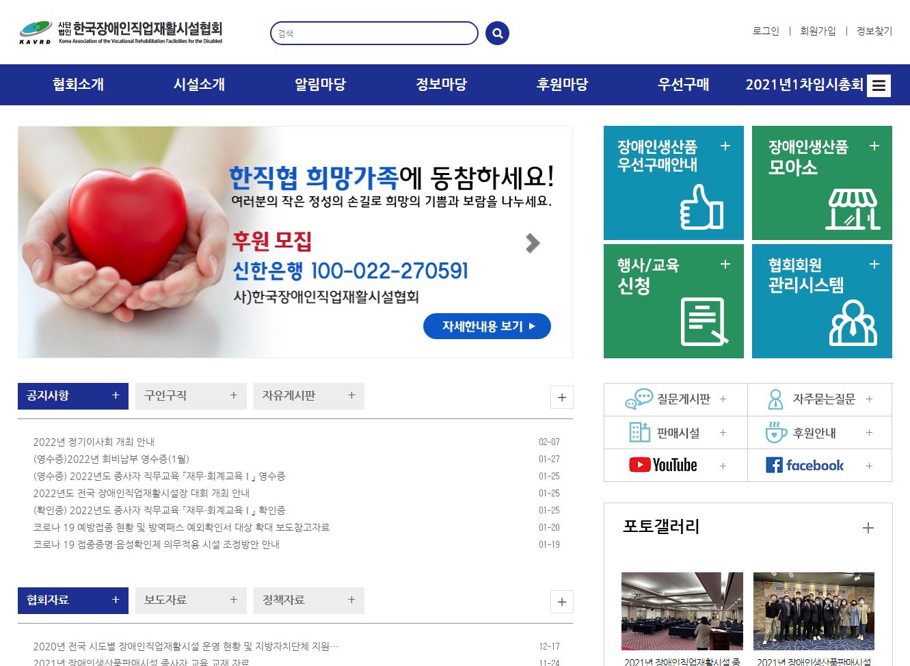Viewport: 910px width, 666px height.
Task: Expand more 협회자료 items plus box
Action: click(x=561, y=602)
